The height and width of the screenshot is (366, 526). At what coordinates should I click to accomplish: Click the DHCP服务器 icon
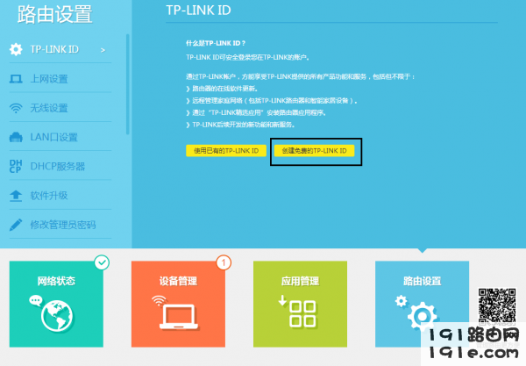pos(16,167)
